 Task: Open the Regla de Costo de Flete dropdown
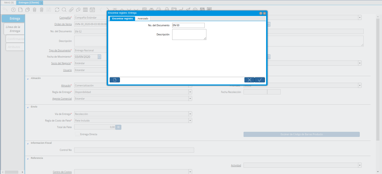(190, 120)
